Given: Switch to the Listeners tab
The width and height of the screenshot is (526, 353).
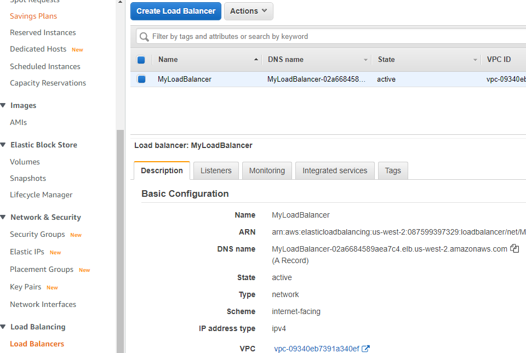Looking at the screenshot, I should [x=216, y=170].
